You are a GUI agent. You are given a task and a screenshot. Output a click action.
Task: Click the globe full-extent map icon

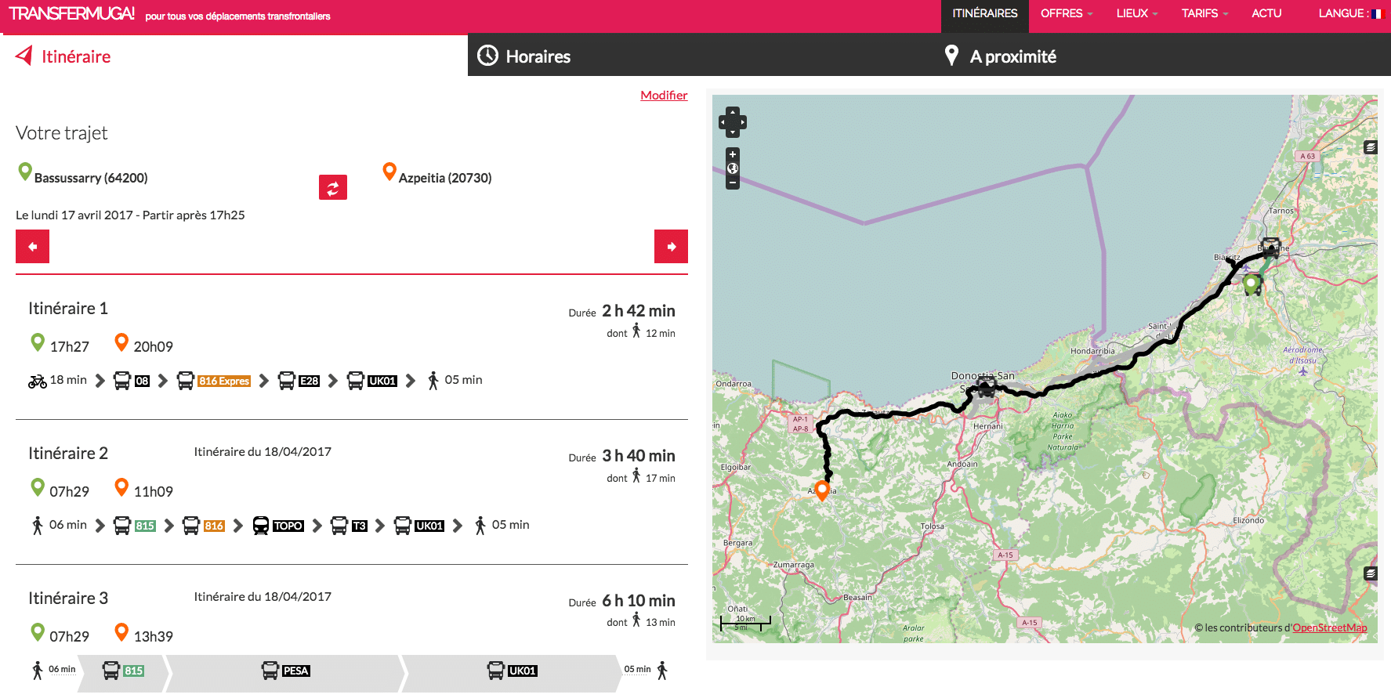pos(732,168)
